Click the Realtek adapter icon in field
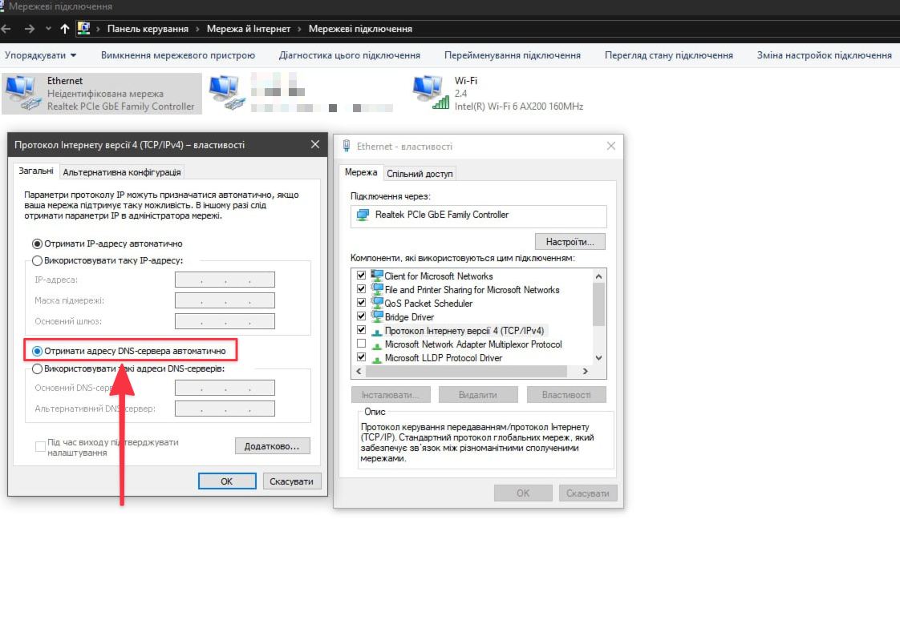This screenshot has width=900, height=628. (362, 215)
